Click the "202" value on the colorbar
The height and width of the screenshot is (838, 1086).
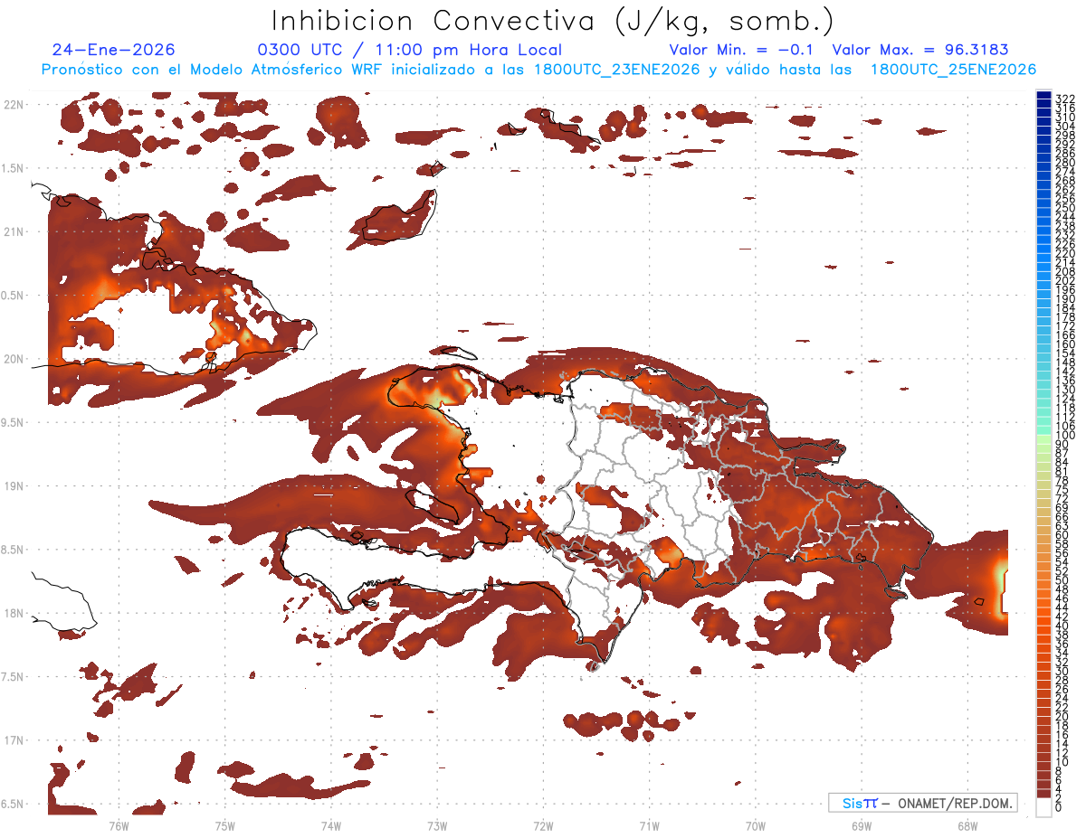click(x=1065, y=280)
